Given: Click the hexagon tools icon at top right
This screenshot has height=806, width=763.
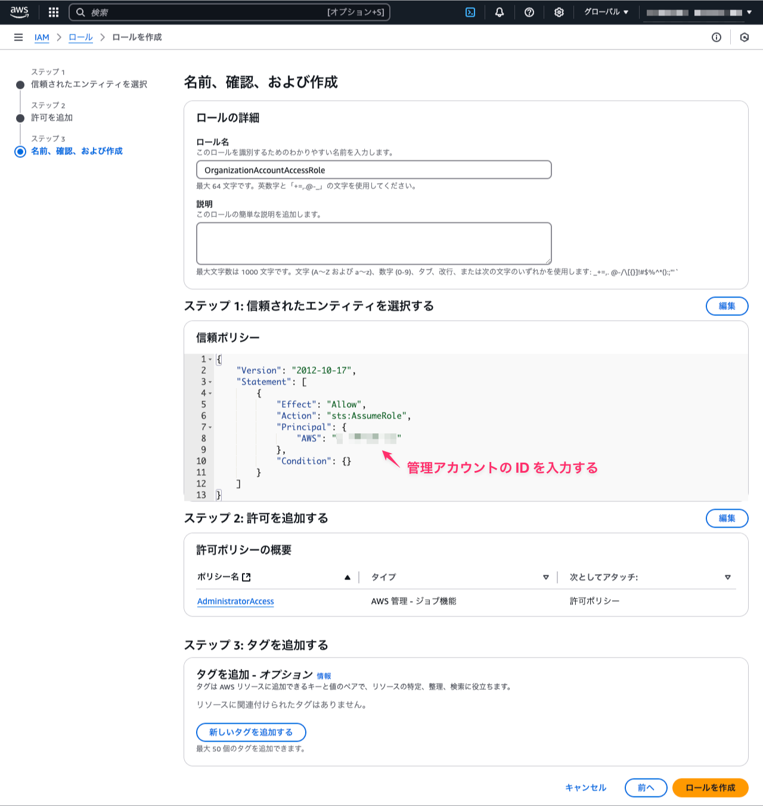Looking at the screenshot, I should click(745, 37).
